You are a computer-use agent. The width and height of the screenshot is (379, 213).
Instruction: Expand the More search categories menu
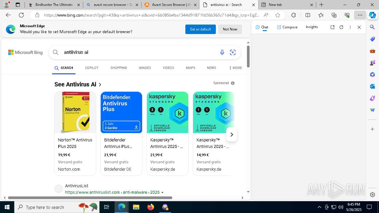[x=236, y=68]
